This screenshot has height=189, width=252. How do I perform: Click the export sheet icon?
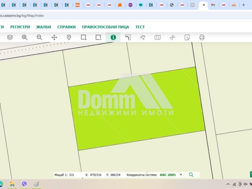187,37
